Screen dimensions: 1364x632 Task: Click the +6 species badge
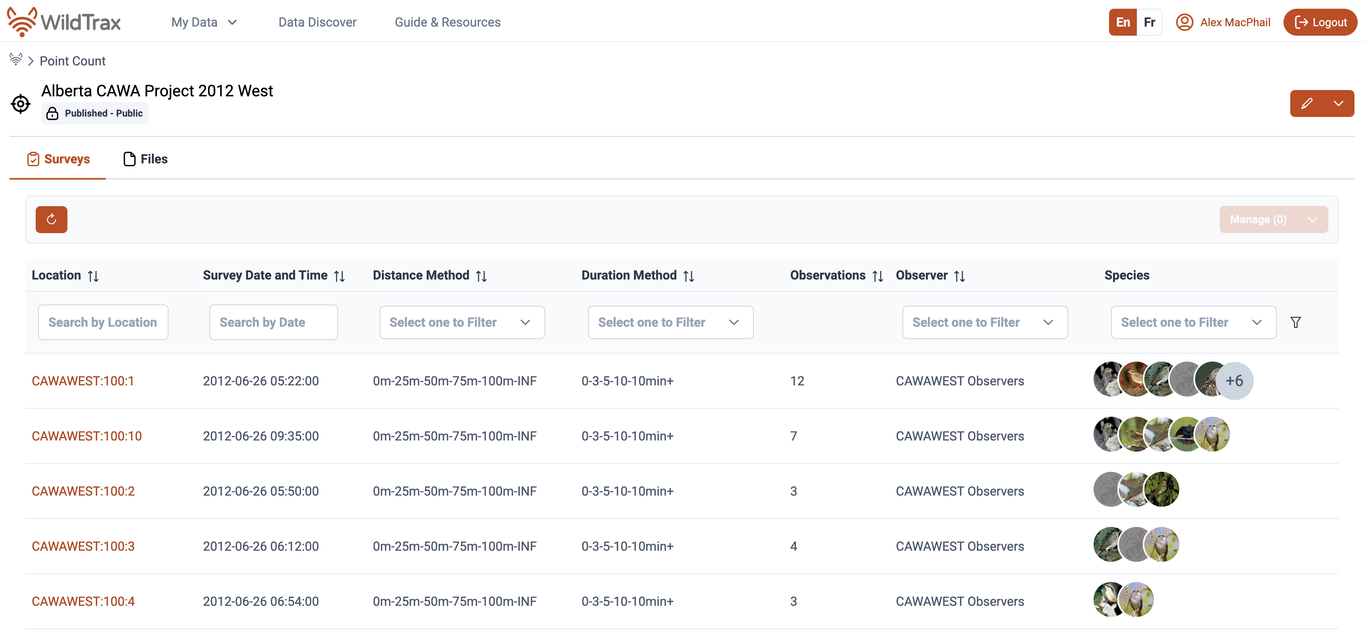point(1234,381)
